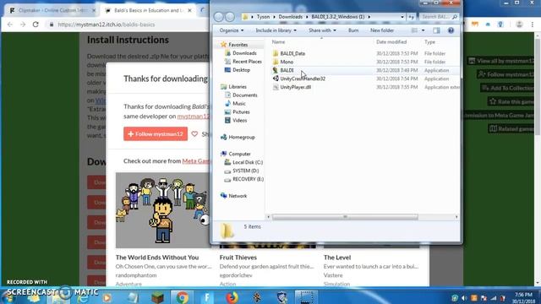
Task: Select the UnityCrashHandler32 application
Action: coord(303,79)
